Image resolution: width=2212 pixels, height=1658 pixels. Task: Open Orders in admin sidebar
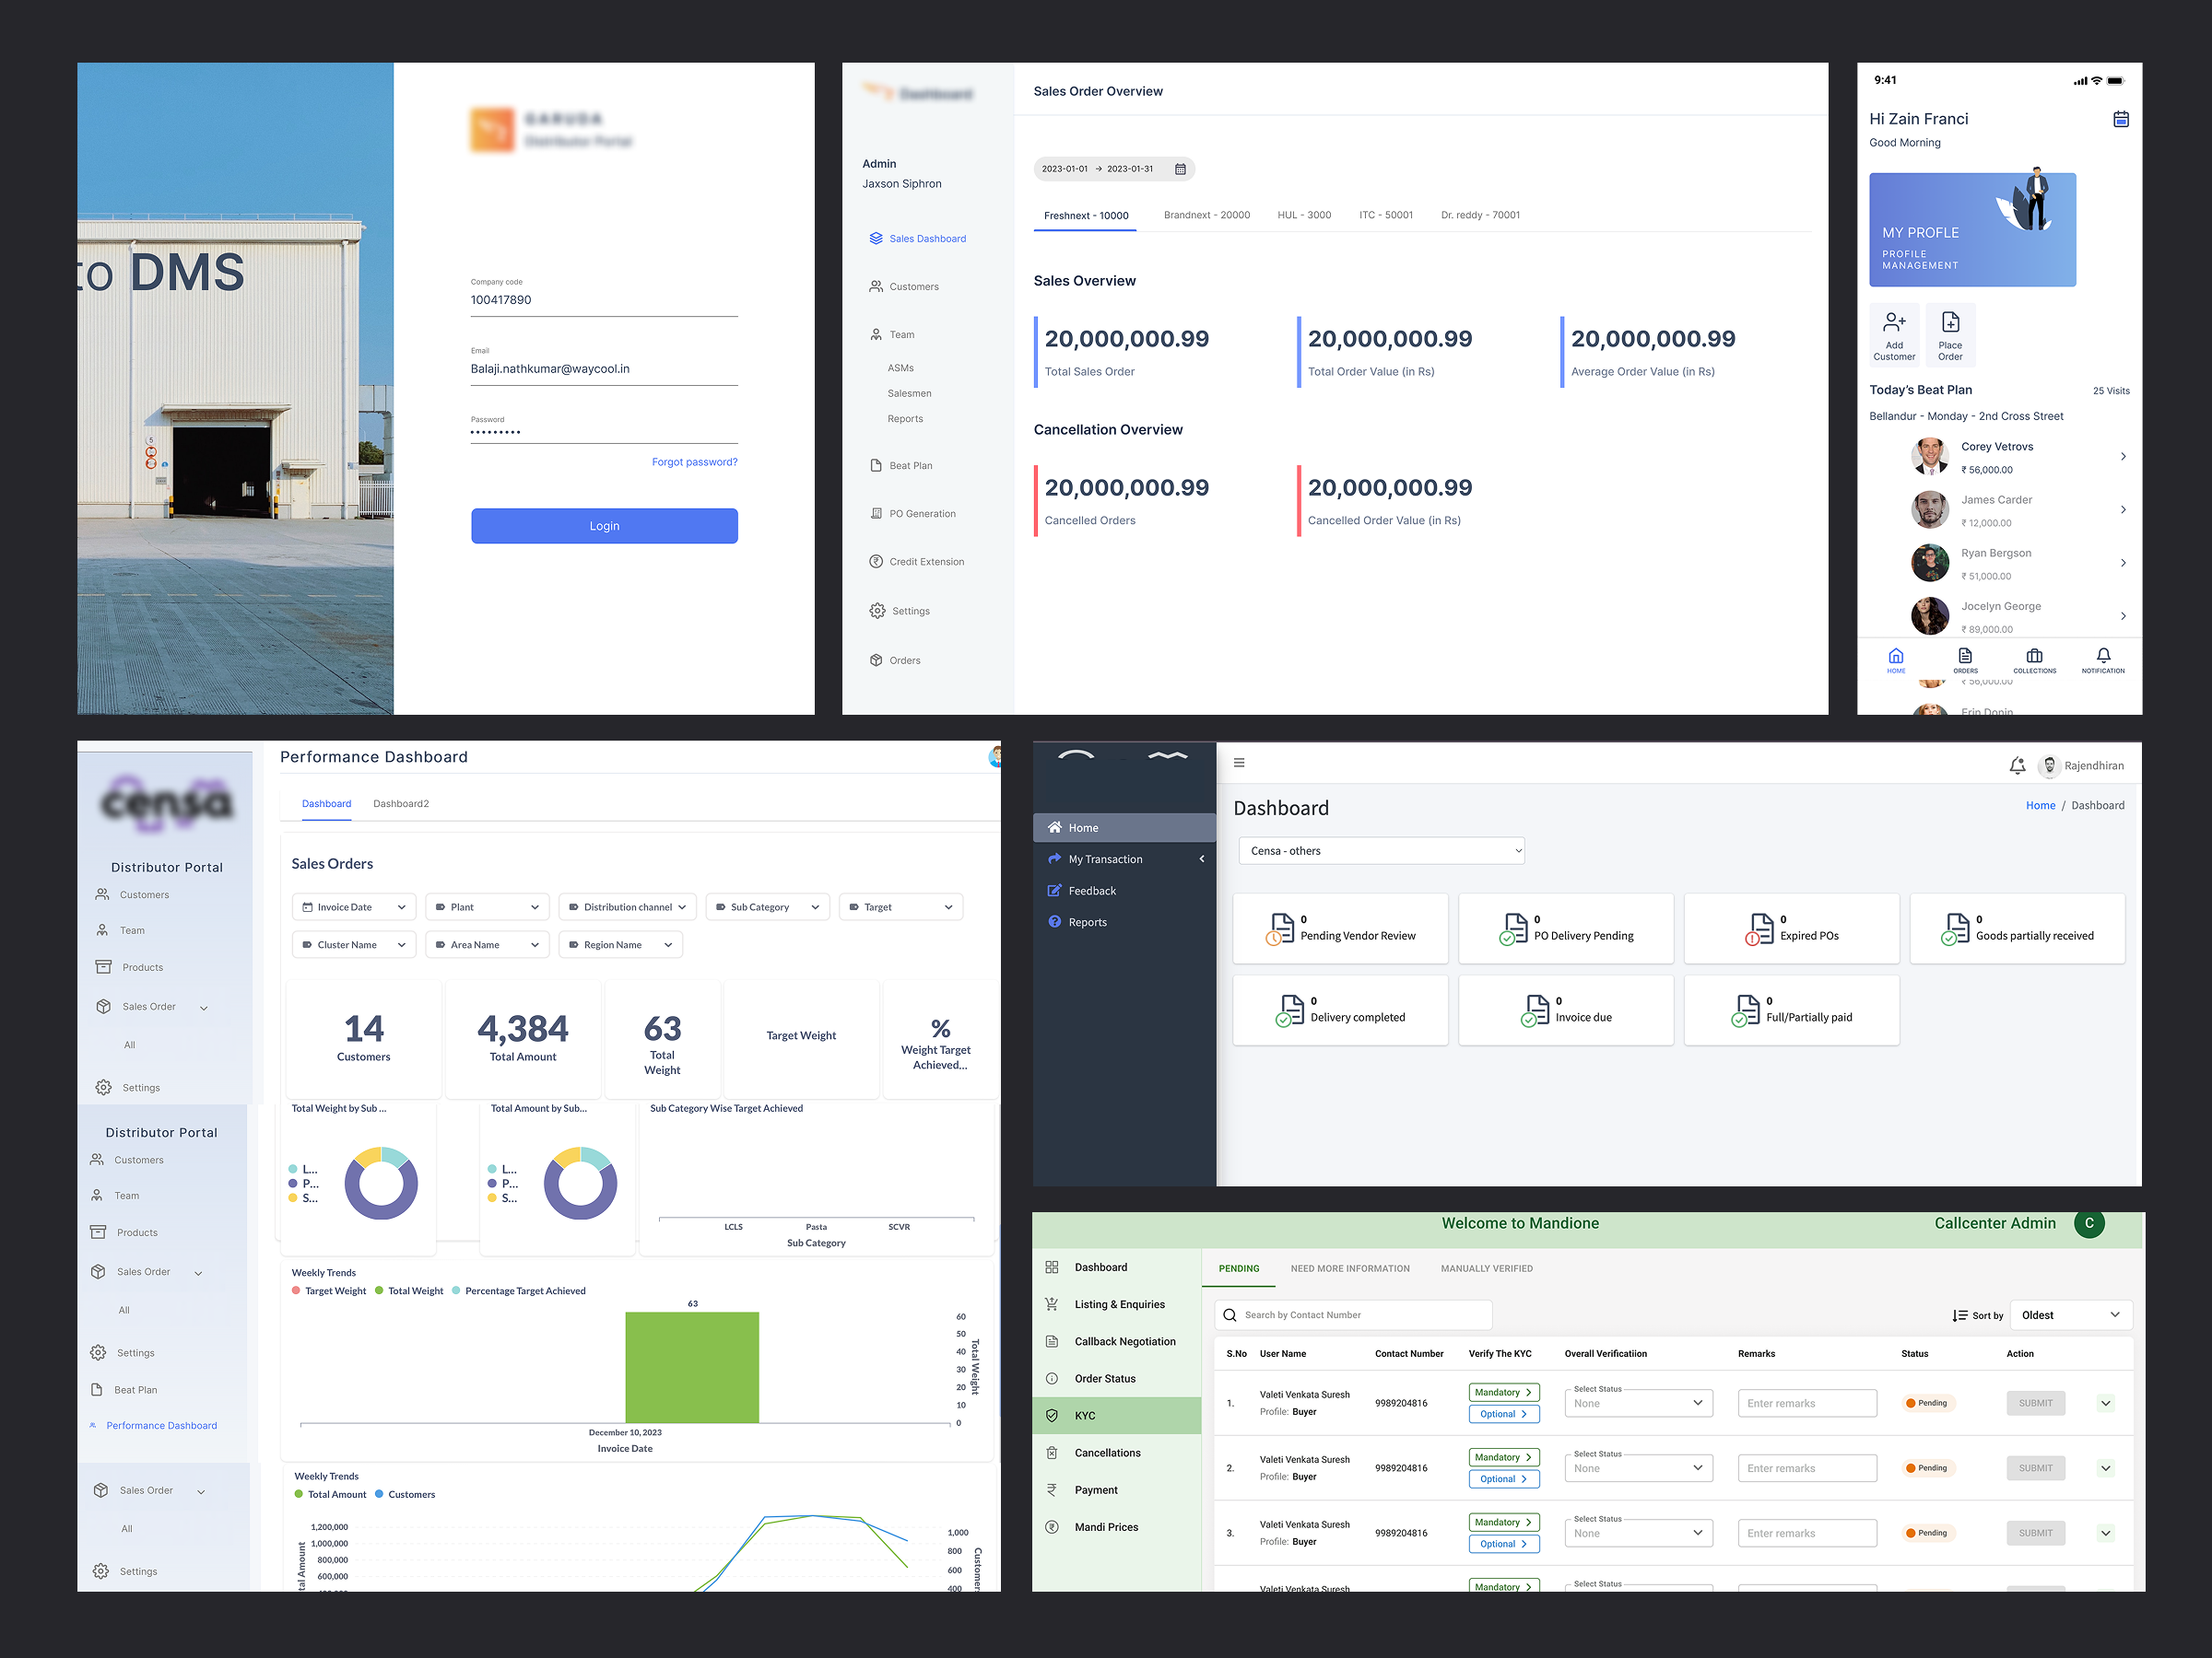(894, 660)
